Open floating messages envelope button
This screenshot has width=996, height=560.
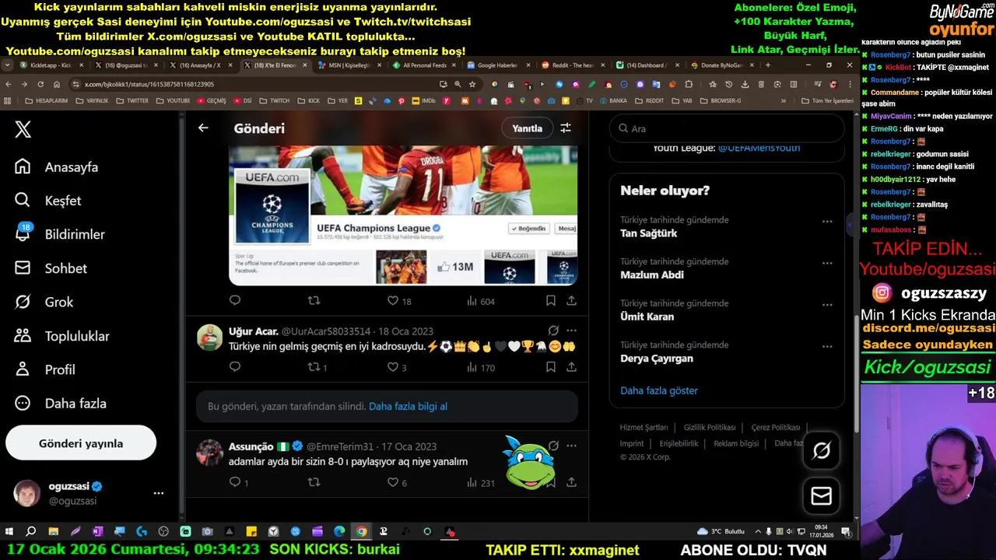tap(821, 495)
